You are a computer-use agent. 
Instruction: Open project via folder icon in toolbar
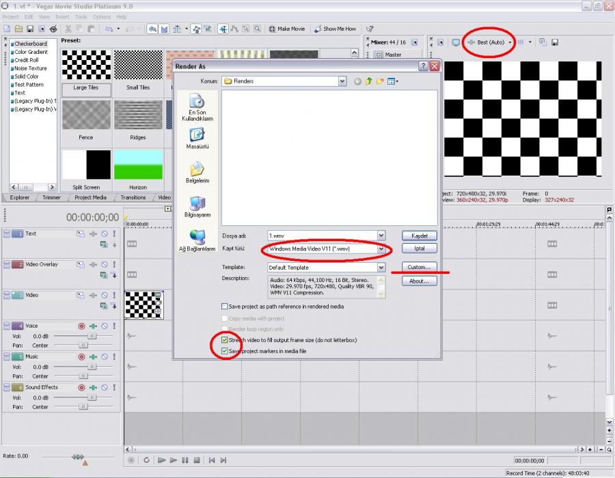[18, 29]
